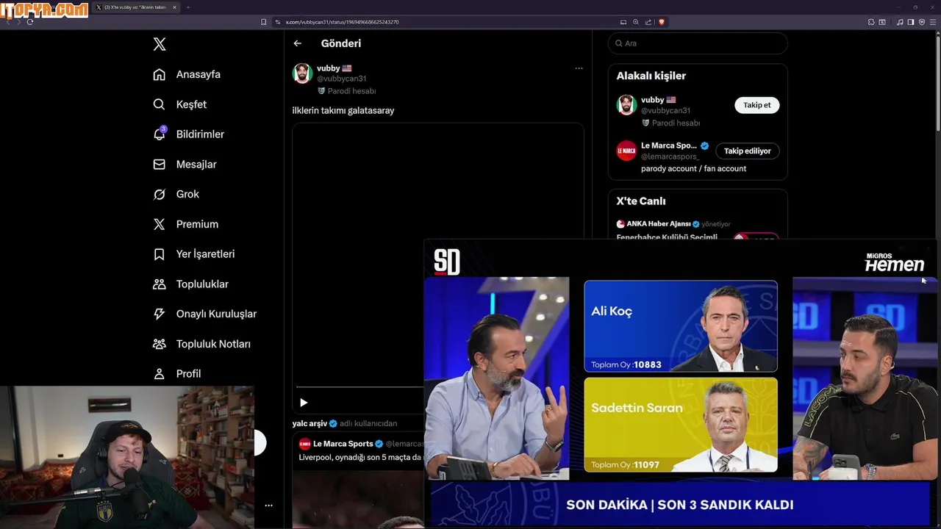941x529 pixels.
Task: Click the zoom magnifier in address bar
Action: tap(636, 22)
